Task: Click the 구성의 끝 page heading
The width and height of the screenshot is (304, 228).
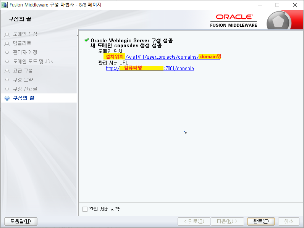Action: pyautogui.click(x=20, y=19)
